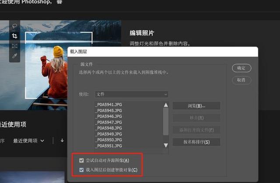280x183 pixels.
Task: Open the 使用 文件 dropdown
Action: click(132, 94)
